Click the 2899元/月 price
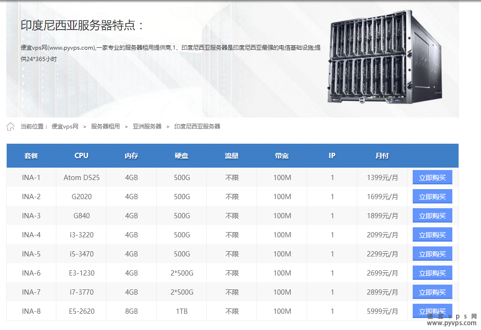The image size is (481, 330). pos(383,292)
